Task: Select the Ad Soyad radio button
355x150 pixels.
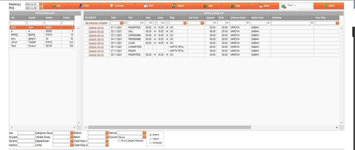Action: click(x=150, y=143)
